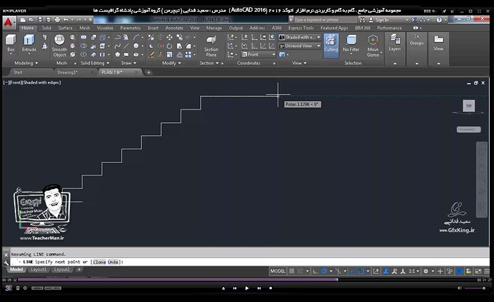Switch to the Surface ribbon tab
Screen dimensions: 494x302
pos(65,28)
